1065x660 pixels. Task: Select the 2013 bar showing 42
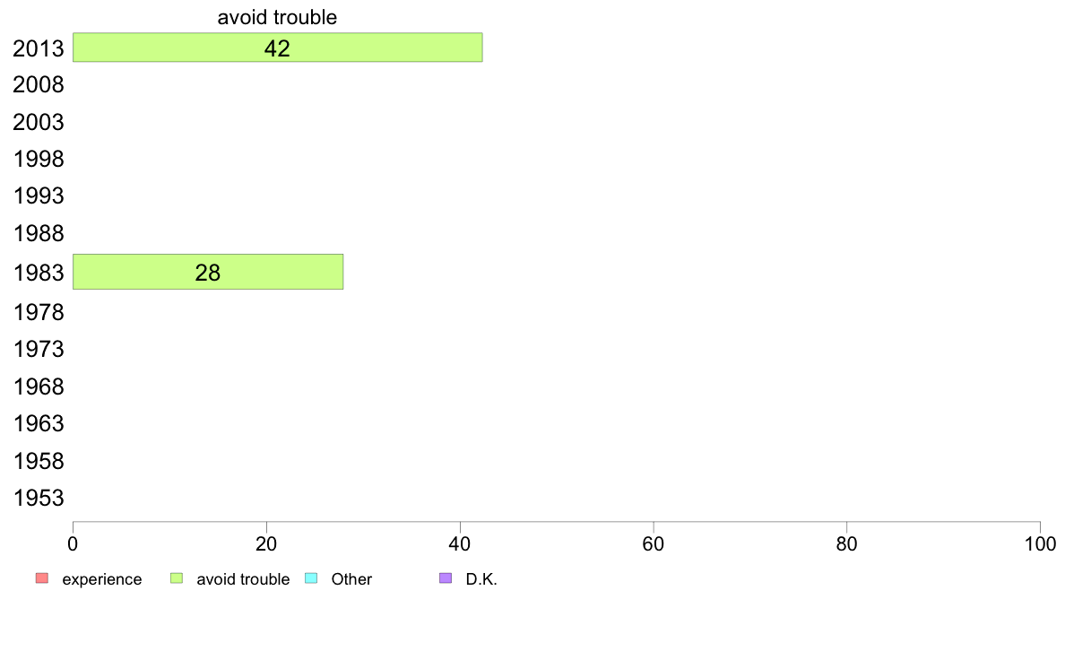[x=277, y=48]
